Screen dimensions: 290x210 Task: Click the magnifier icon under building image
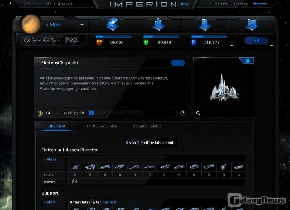(x=198, y=113)
